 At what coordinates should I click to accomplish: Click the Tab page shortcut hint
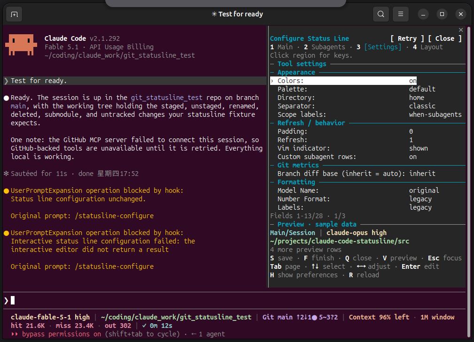285,266
